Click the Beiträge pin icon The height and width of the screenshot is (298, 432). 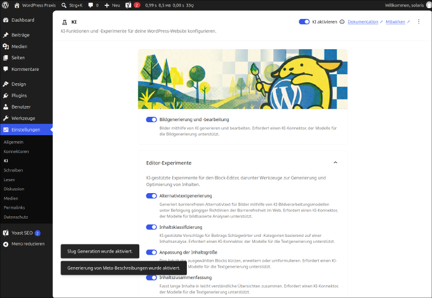6,35
